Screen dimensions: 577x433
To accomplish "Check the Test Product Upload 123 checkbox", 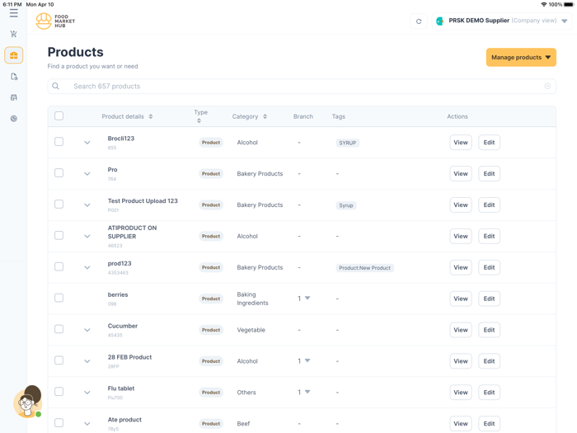I will 59,205.
